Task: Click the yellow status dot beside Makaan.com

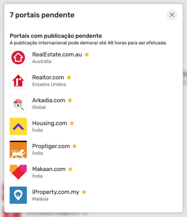Action: 70,169
